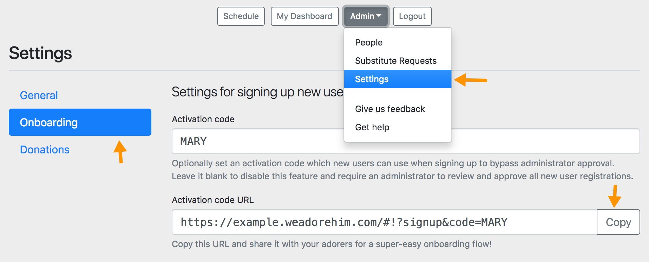Switch to the Donations tab
Screen dimensions: 649x262
coord(44,150)
